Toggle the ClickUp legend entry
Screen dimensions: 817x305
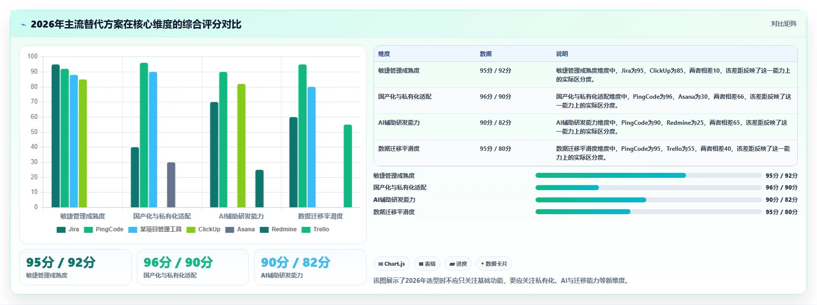203,229
